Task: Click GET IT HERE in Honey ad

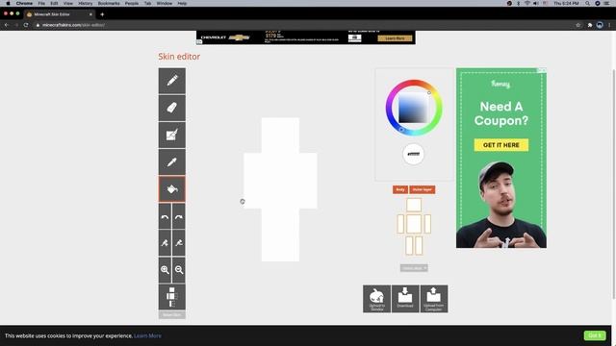Action: tap(501, 145)
